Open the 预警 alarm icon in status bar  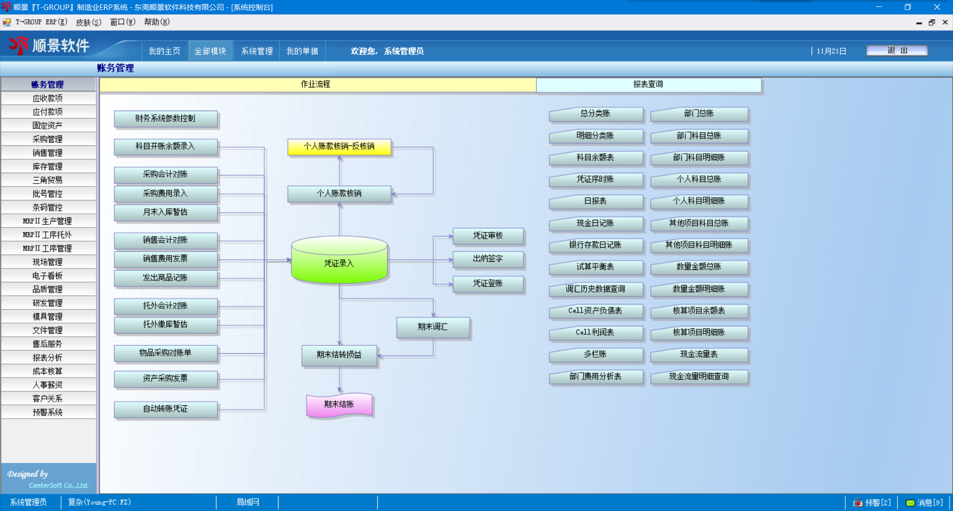click(x=858, y=503)
